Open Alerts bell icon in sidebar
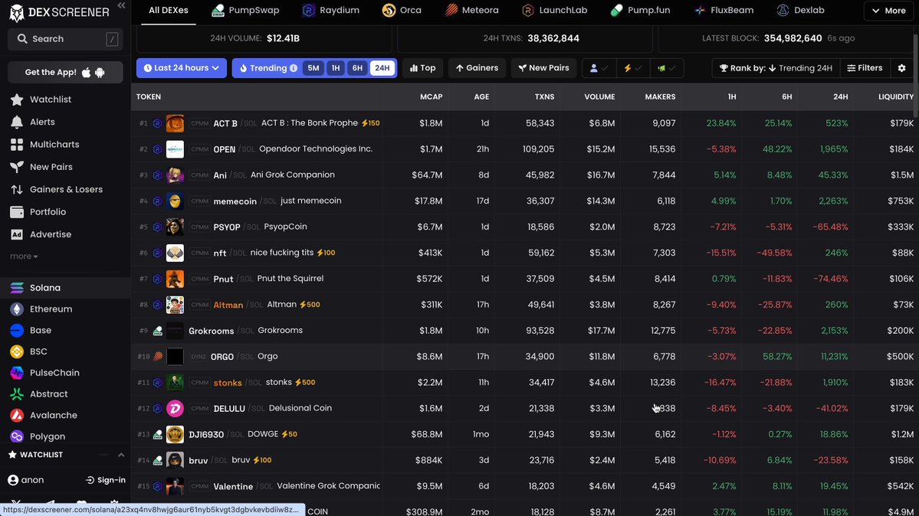The height and width of the screenshot is (516, 919). 17,122
